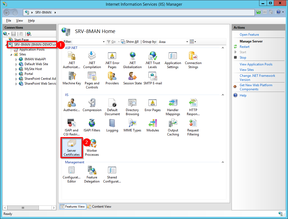Screen dimensions: 288x219
Task: Open Default Document feature
Action: point(112,107)
